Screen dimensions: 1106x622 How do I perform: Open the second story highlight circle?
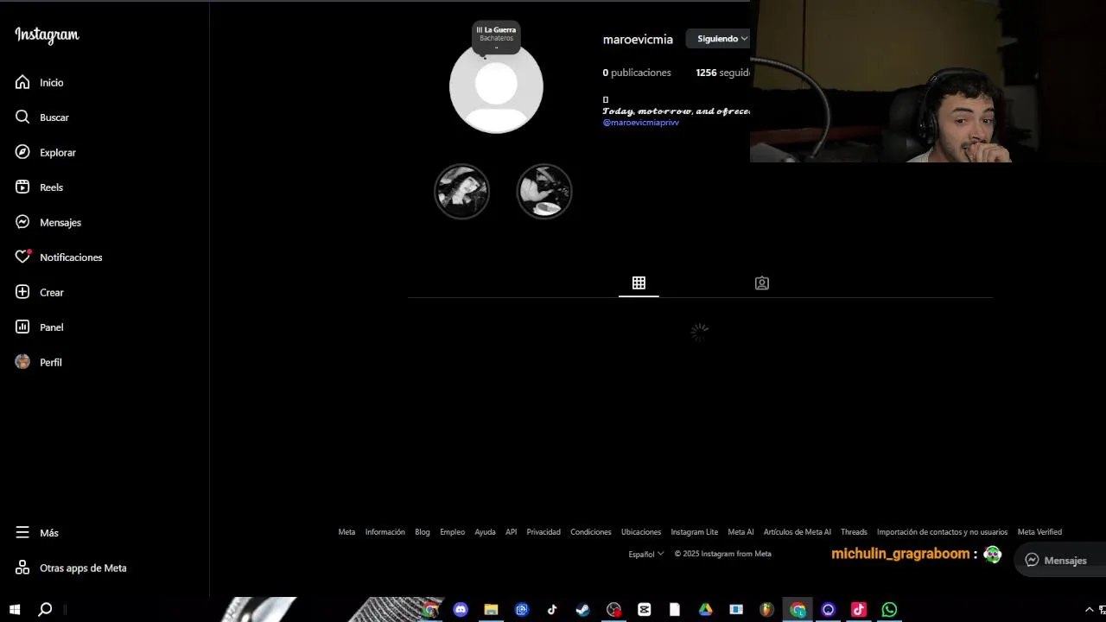[x=544, y=191]
